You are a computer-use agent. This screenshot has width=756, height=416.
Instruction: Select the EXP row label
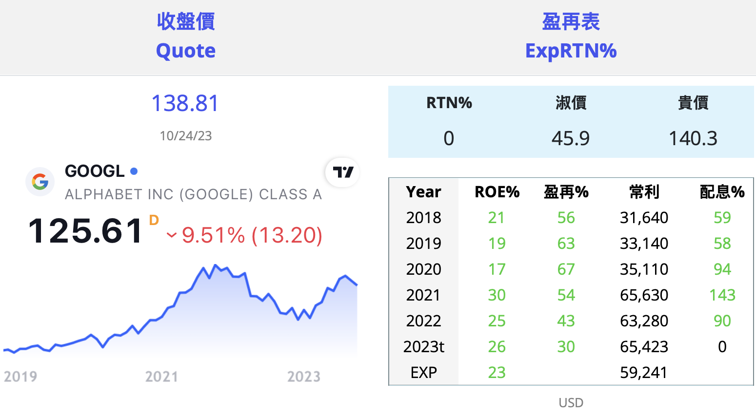click(x=423, y=372)
